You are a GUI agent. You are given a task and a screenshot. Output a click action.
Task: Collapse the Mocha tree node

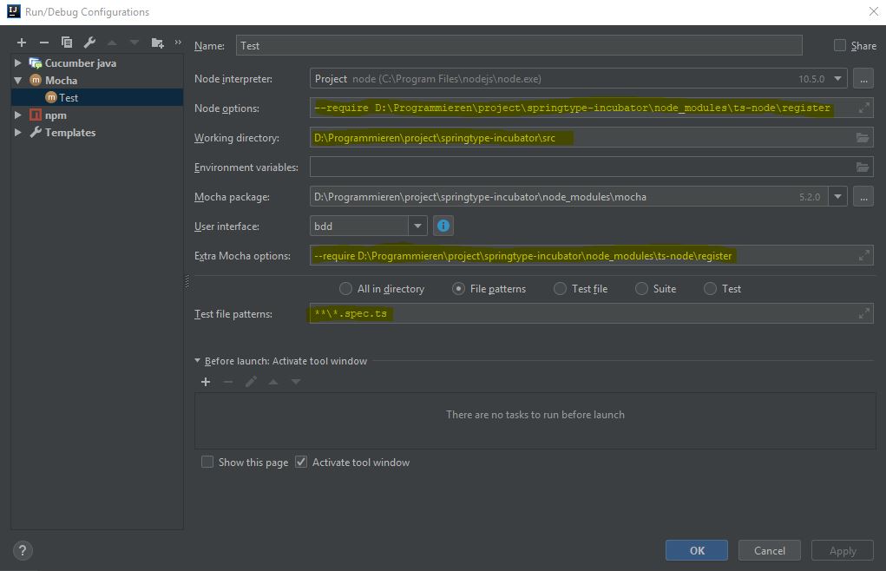pos(18,80)
